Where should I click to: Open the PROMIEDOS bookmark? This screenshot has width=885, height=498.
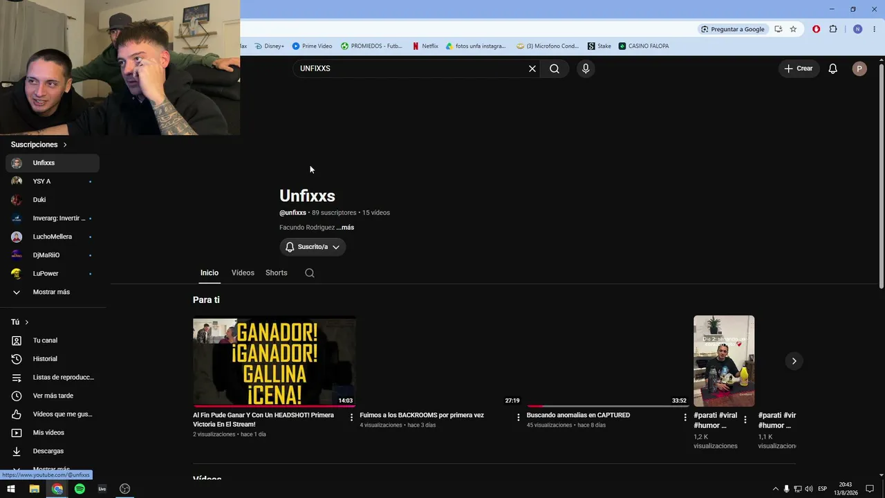371,46
